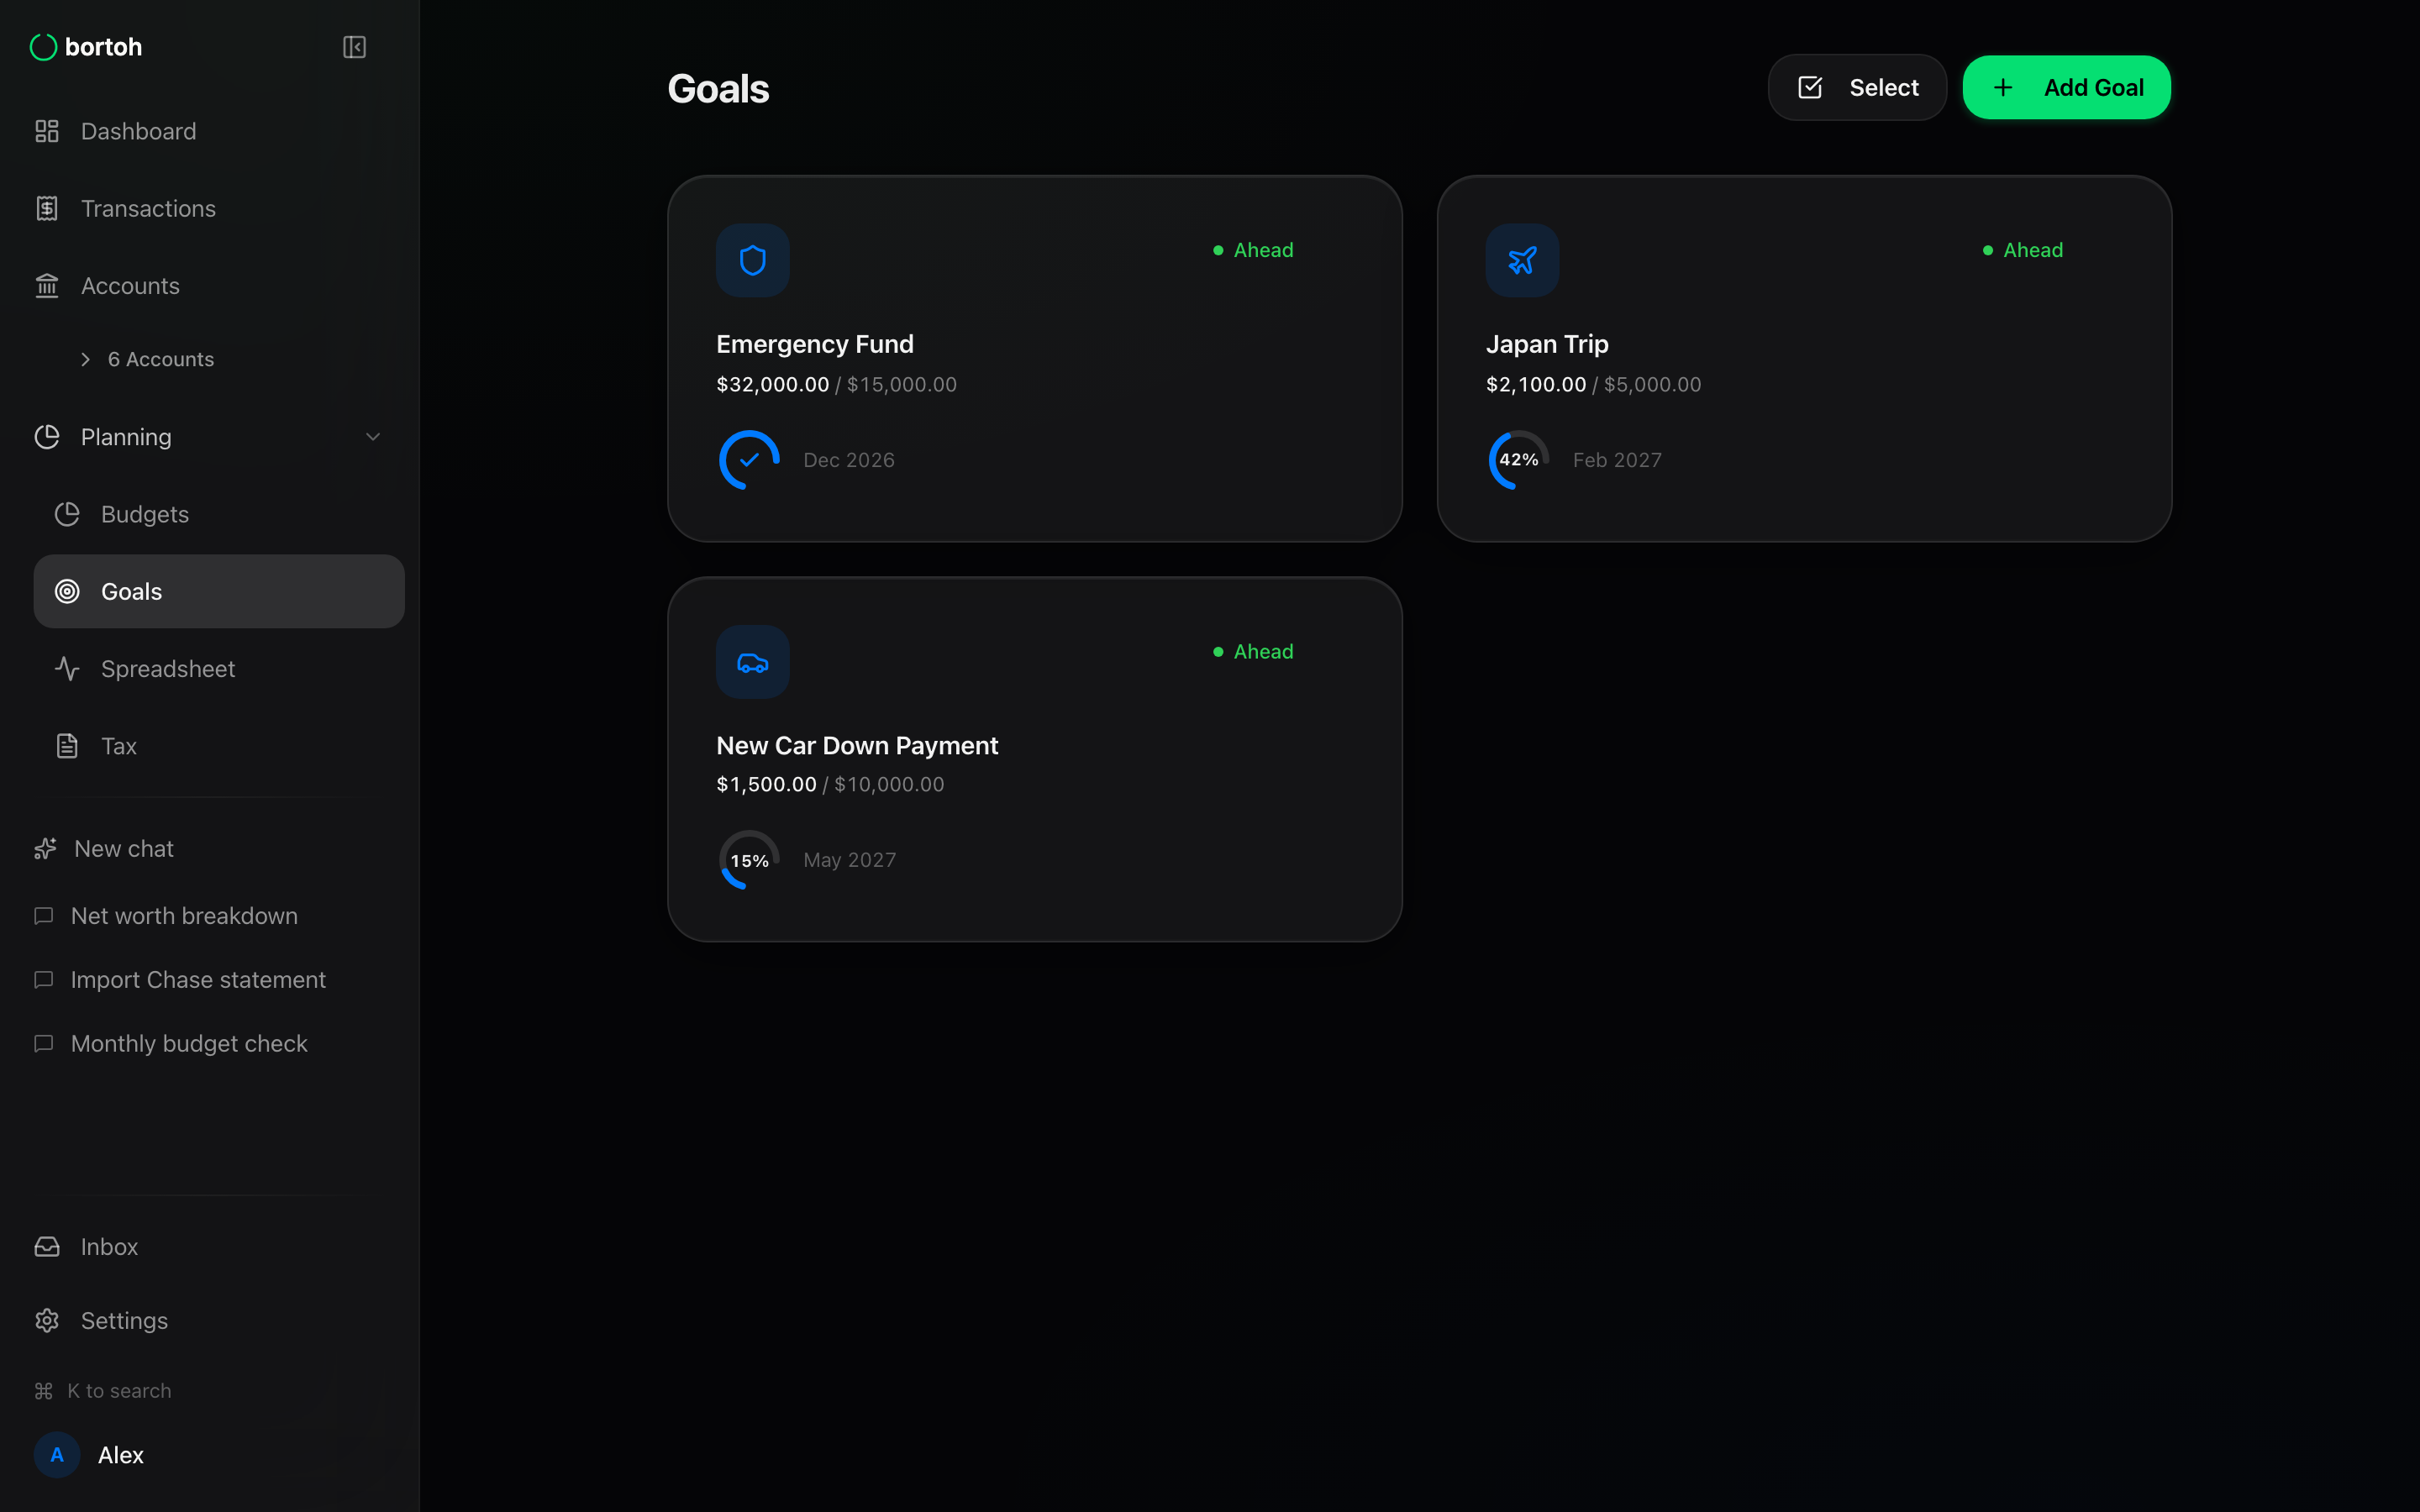Go to Transactions page
The image size is (2420, 1512).
pos(148,208)
